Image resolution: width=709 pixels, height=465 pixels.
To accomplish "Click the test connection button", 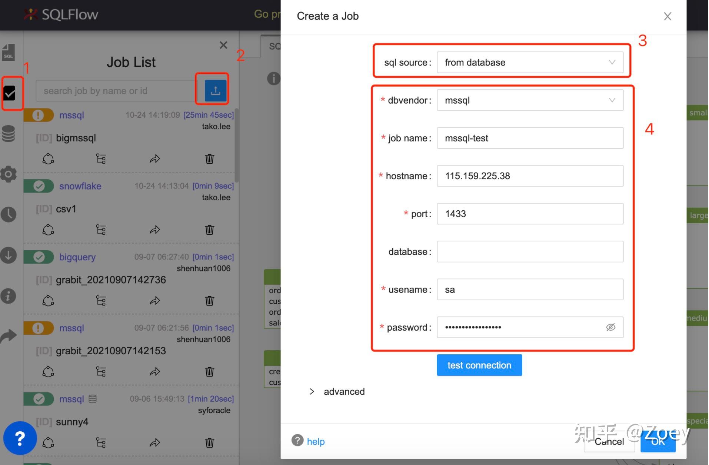I will pos(479,365).
